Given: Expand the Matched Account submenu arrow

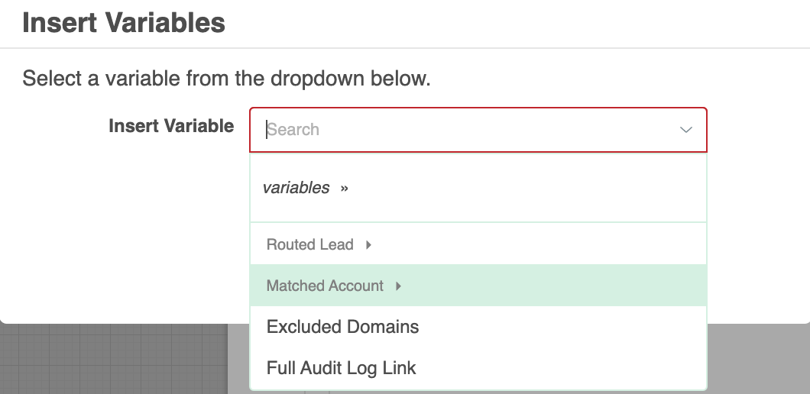Looking at the screenshot, I should pos(398,286).
